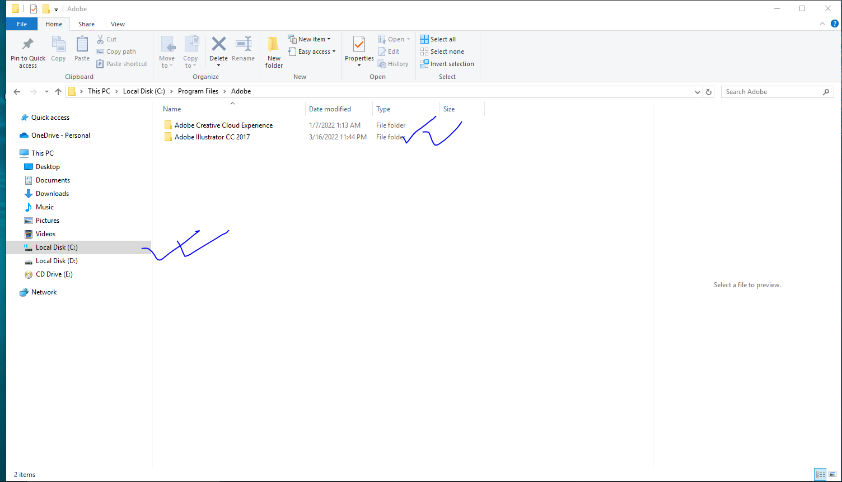Click the Cut scissors command
This screenshot has width=842, height=482.
(x=106, y=39)
